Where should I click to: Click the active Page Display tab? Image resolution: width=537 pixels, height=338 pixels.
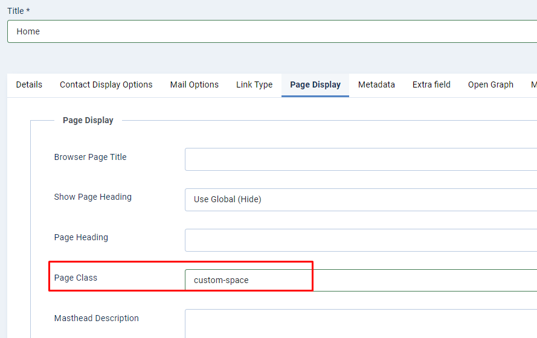point(315,84)
